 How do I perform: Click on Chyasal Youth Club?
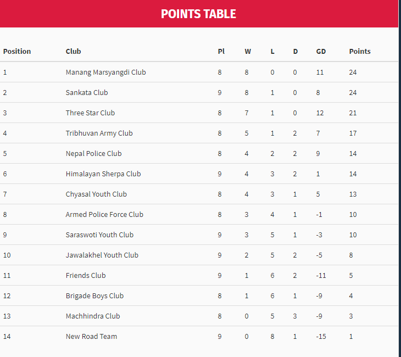[96, 194]
